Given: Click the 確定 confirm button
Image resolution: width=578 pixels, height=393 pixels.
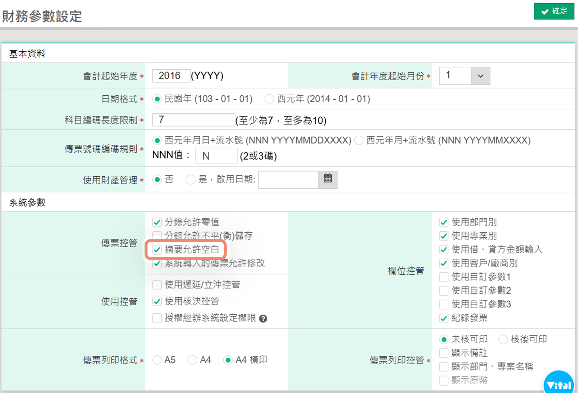Looking at the screenshot, I should pyautogui.click(x=554, y=11).
